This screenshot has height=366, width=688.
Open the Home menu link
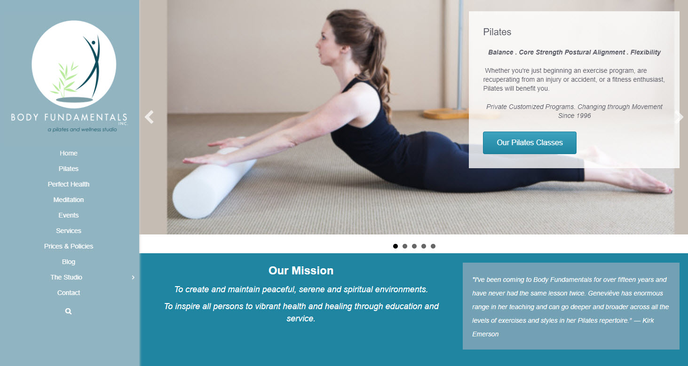pyautogui.click(x=69, y=153)
